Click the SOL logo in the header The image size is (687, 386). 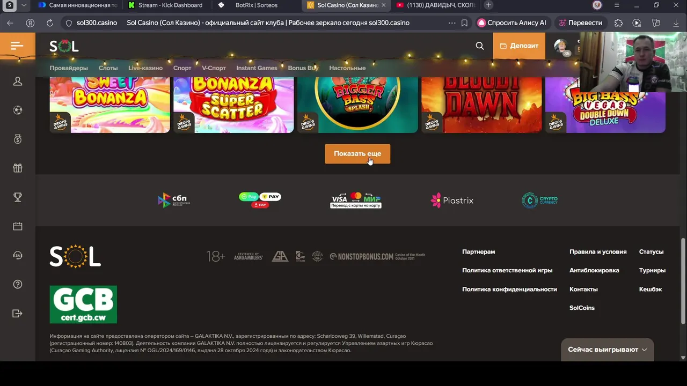[64, 46]
